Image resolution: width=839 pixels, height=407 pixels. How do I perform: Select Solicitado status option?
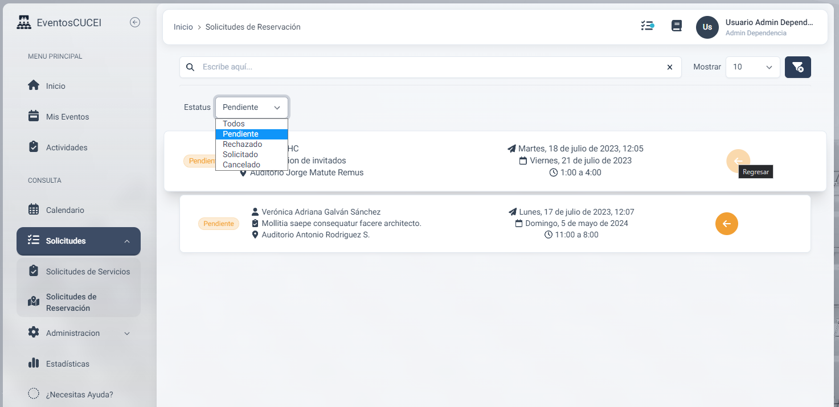tap(240, 154)
